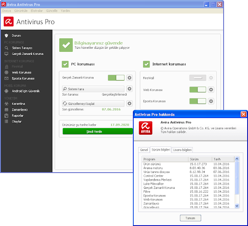Image resolution: width=248 pixels, height=226 pixels.
Task: Click the Olaylar list icon
Action: 6,122
